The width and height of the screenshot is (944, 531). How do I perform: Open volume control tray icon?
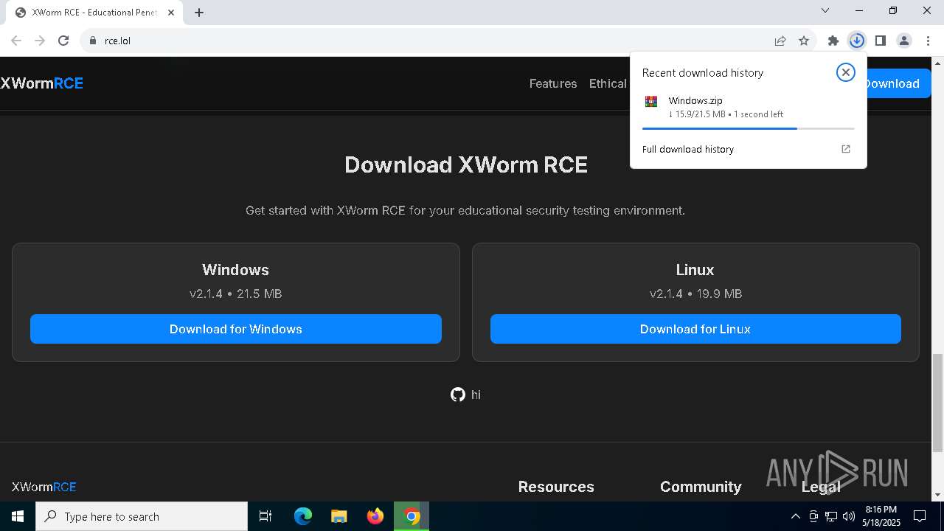tap(849, 516)
